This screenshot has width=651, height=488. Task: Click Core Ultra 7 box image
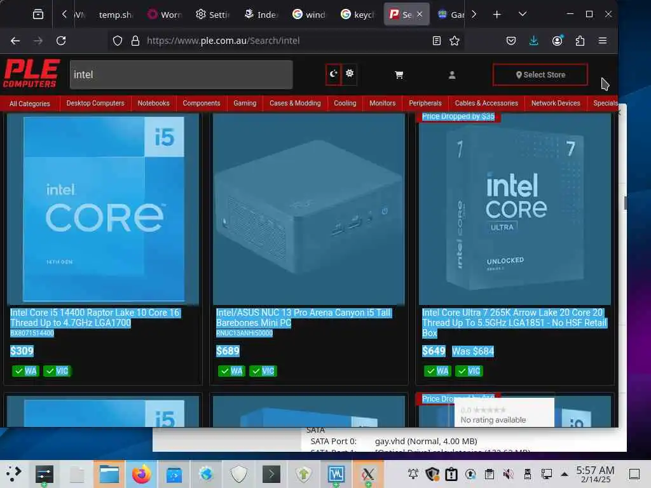point(514,209)
